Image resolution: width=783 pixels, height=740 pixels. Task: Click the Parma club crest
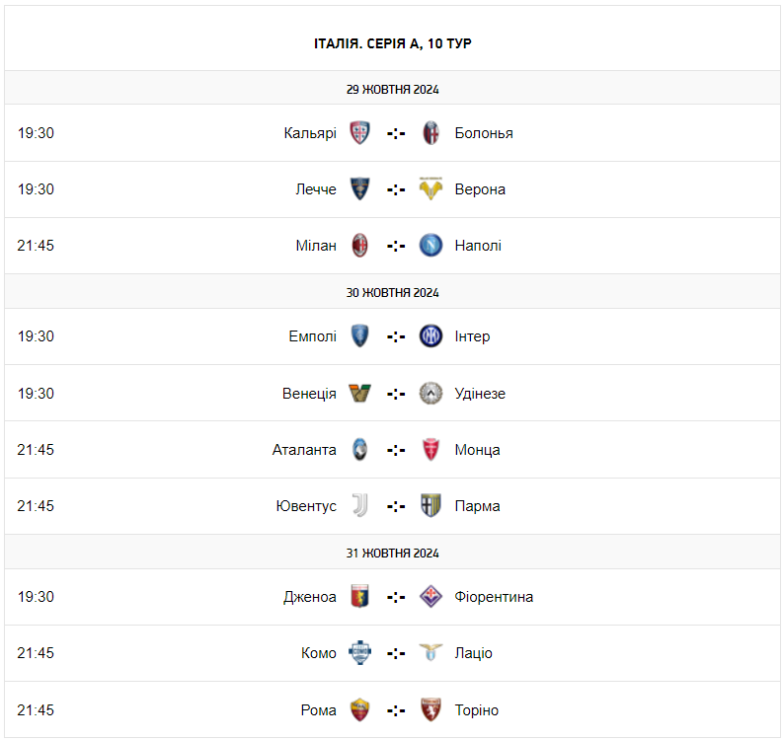[431, 506]
